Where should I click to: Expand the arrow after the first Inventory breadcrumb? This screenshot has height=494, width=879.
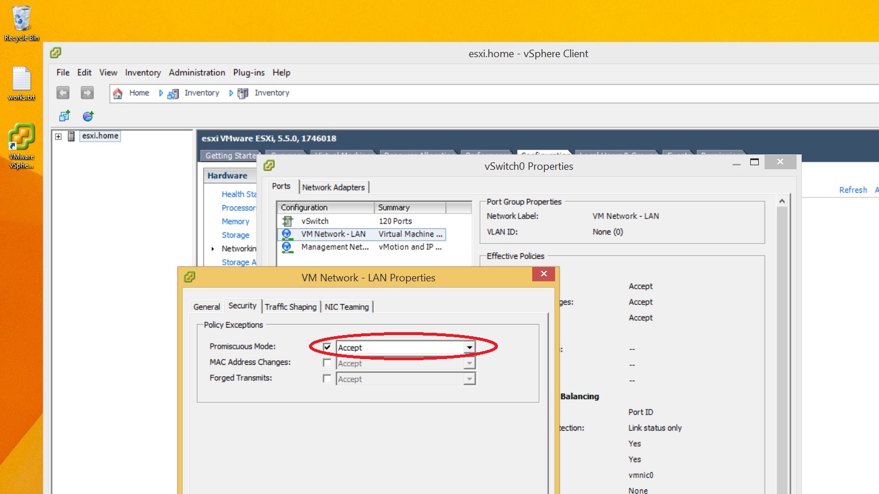tap(231, 93)
